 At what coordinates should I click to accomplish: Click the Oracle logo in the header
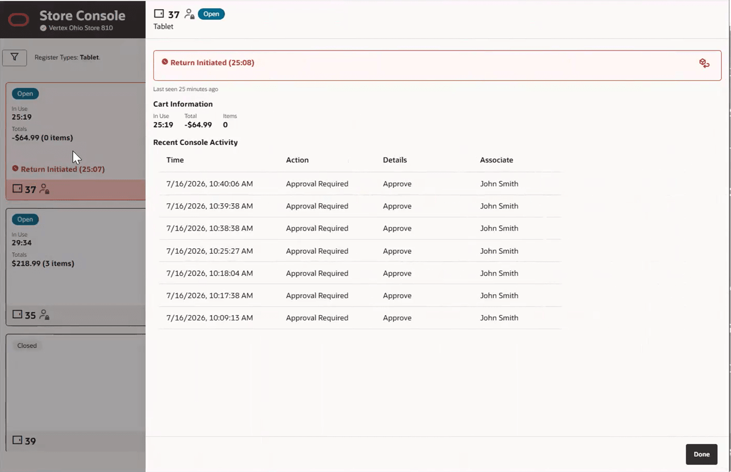[19, 20]
